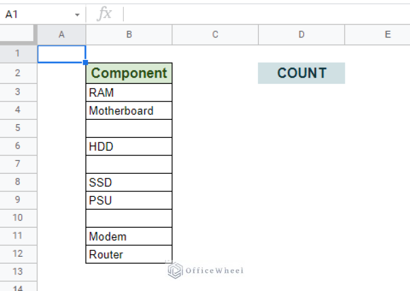Screen dimensions: 410x291
Task: Click the blue fill handle of A1
Action: click(x=85, y=63)
